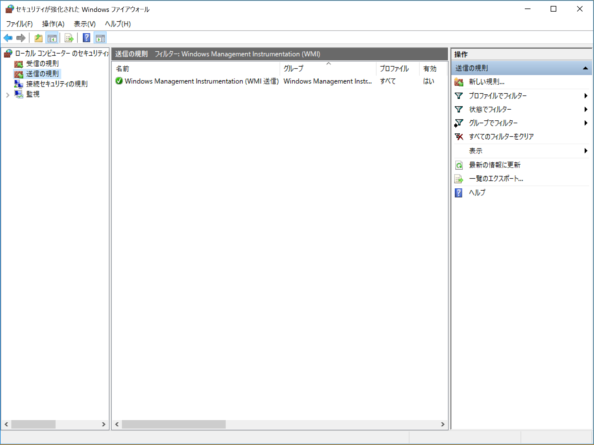The height and width of the screenshot is (445, 594).
Task: Click the すべて profile cell
Action: (388, 81)
